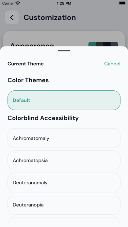Tap the sheet's drag handle bar
This screenshot has height=227, width=128.
tap(64, 51)
